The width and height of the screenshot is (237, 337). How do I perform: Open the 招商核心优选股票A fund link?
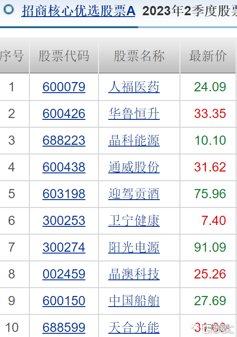coord(79,11)
